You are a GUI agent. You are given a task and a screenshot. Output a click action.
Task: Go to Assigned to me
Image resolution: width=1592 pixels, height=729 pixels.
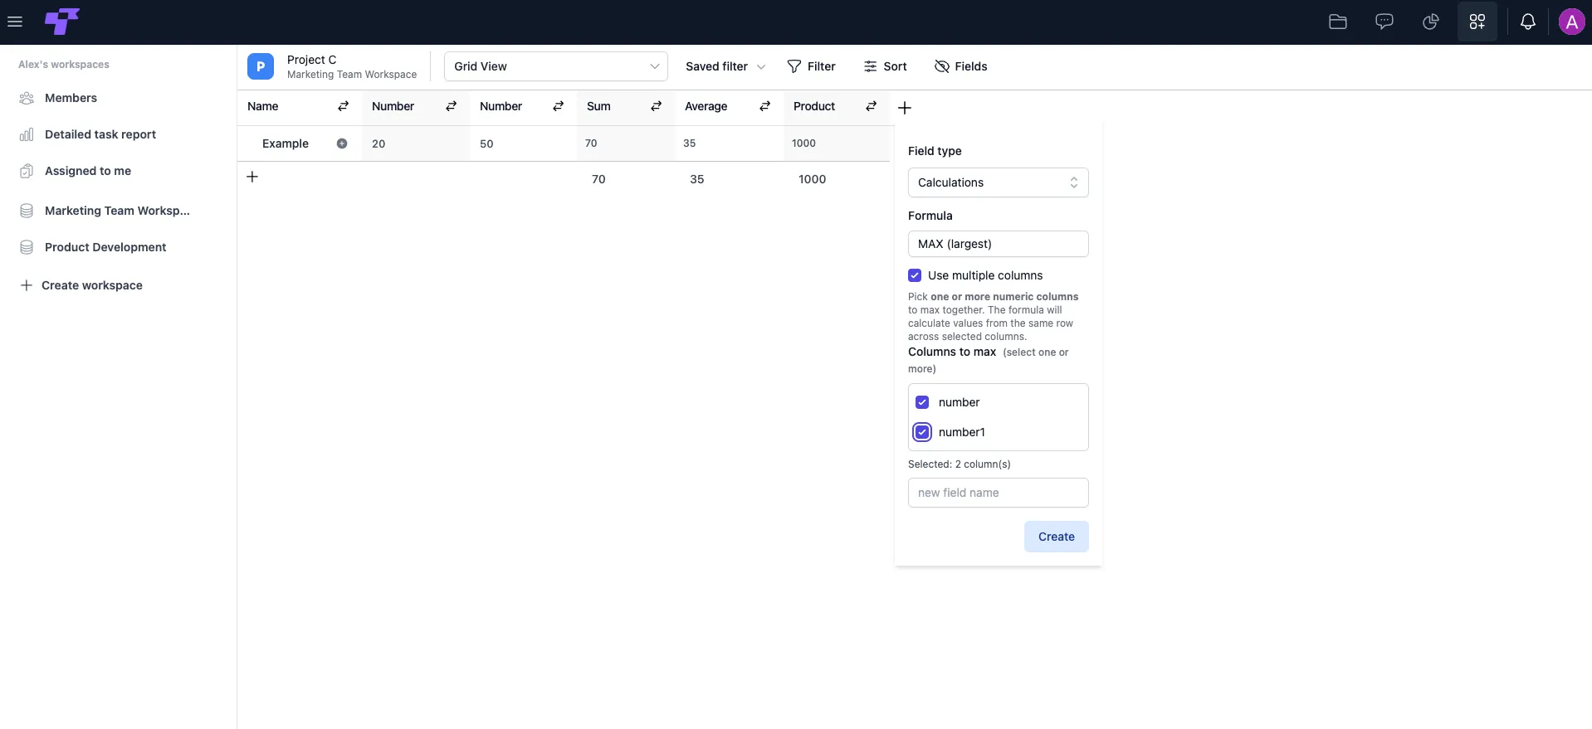88,171
